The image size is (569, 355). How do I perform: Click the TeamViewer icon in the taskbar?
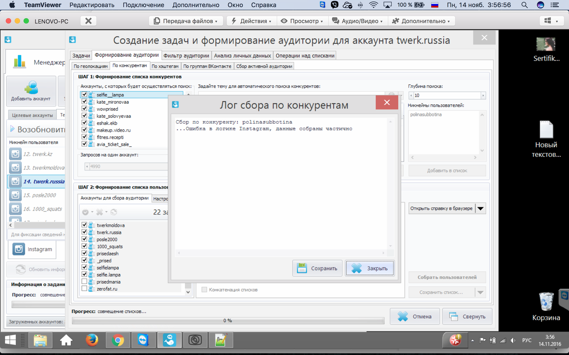[x=143, y=340]
